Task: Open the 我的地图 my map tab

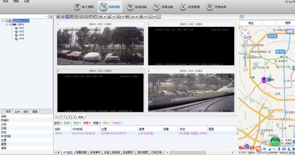Action: click(x=142, y=152)
